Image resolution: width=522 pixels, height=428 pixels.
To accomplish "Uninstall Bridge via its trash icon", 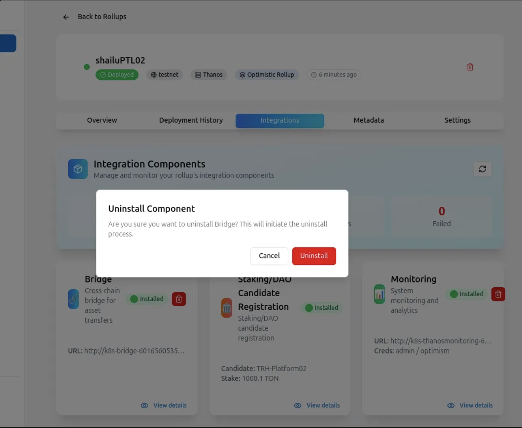I will 179,299.
